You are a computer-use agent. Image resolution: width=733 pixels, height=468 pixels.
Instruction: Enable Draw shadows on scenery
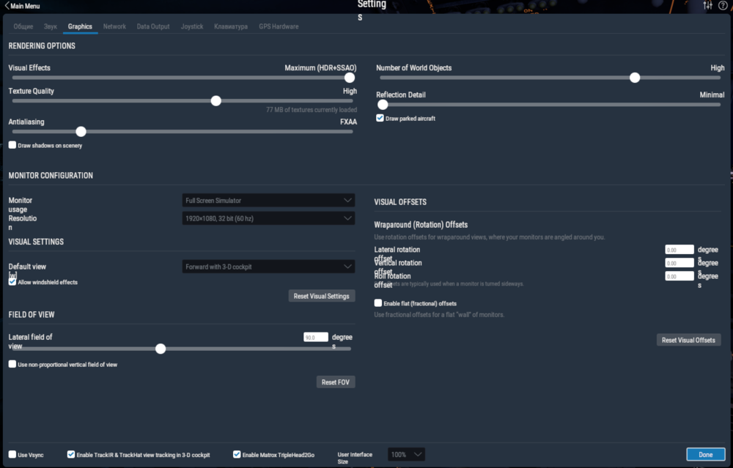(x=12, y=145)
